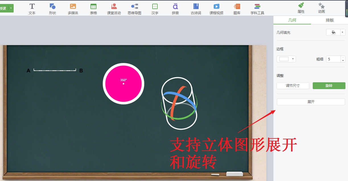
Task: Click the eraser on the blackboard ledge
Action: (234, 174)
